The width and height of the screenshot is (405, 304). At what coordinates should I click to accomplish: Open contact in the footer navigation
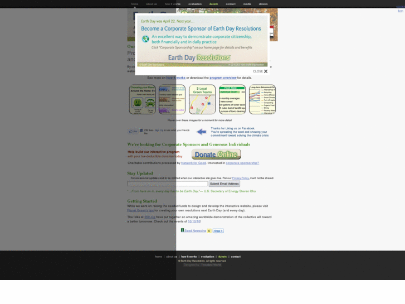pyautogui.click(x=236, y=257)
